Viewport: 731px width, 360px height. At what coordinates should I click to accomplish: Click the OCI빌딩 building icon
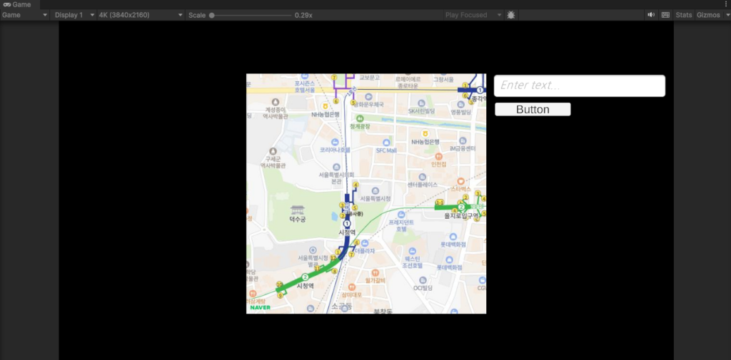[423, 280]
